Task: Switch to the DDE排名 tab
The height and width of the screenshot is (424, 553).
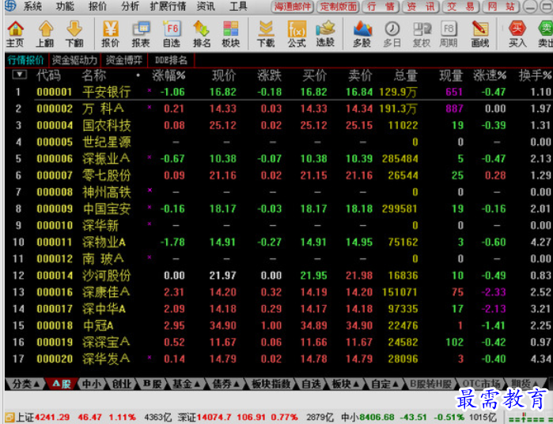Action: click(x=171, y=60)
